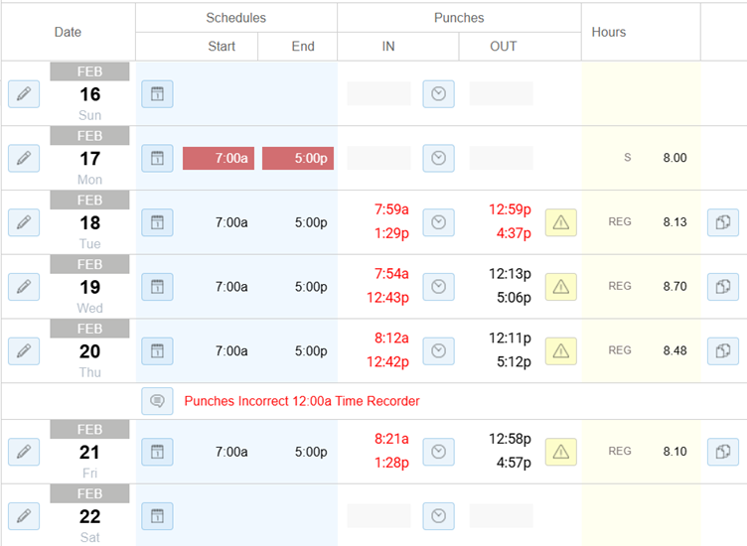
Task: Click the 8:12a punch in on Feb 20
Action: click(391, 338)
